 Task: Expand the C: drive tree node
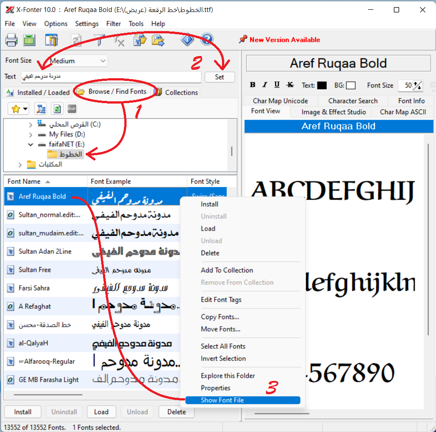pyautogui.click(x=31, y=125)
